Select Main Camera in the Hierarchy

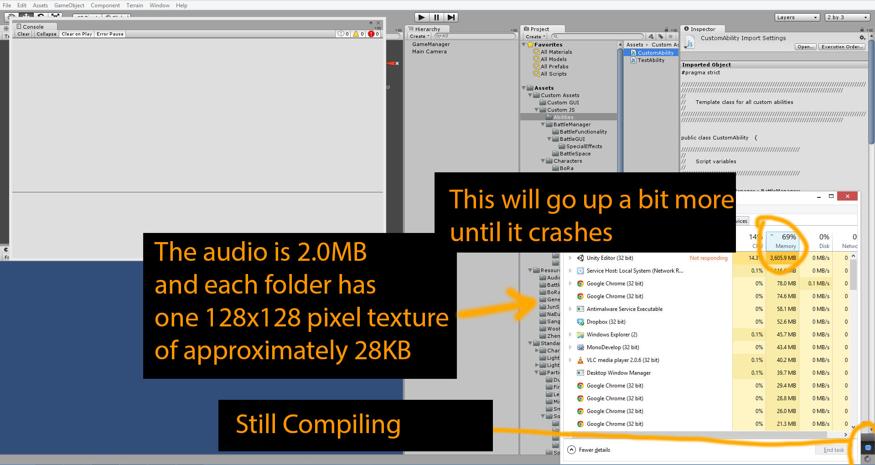(x=429, y=52)
